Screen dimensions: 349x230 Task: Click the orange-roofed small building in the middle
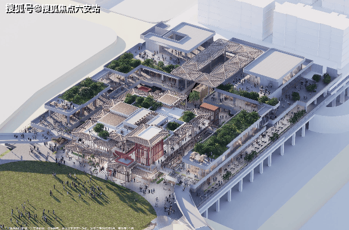click(x=210, y=106)
